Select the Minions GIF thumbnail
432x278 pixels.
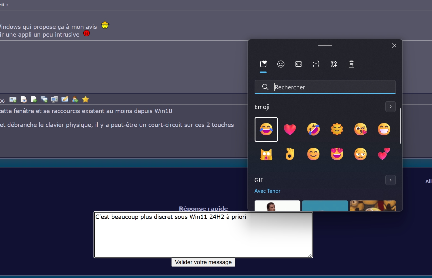(373, 206)
